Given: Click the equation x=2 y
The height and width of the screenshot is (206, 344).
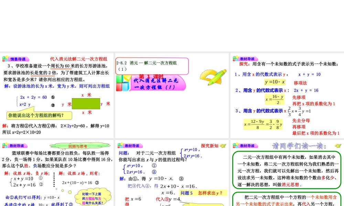Looking at the screenshot, I should 25,104.
